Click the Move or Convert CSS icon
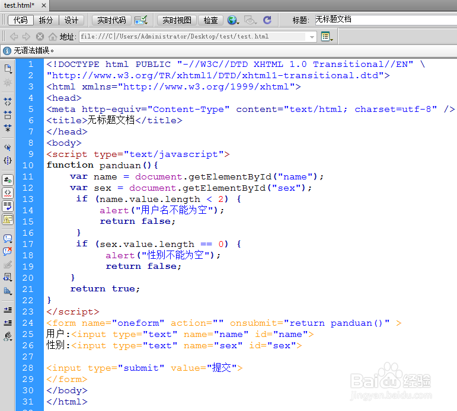This screenshot has height=411, width=457. click(x=8, y=291)
